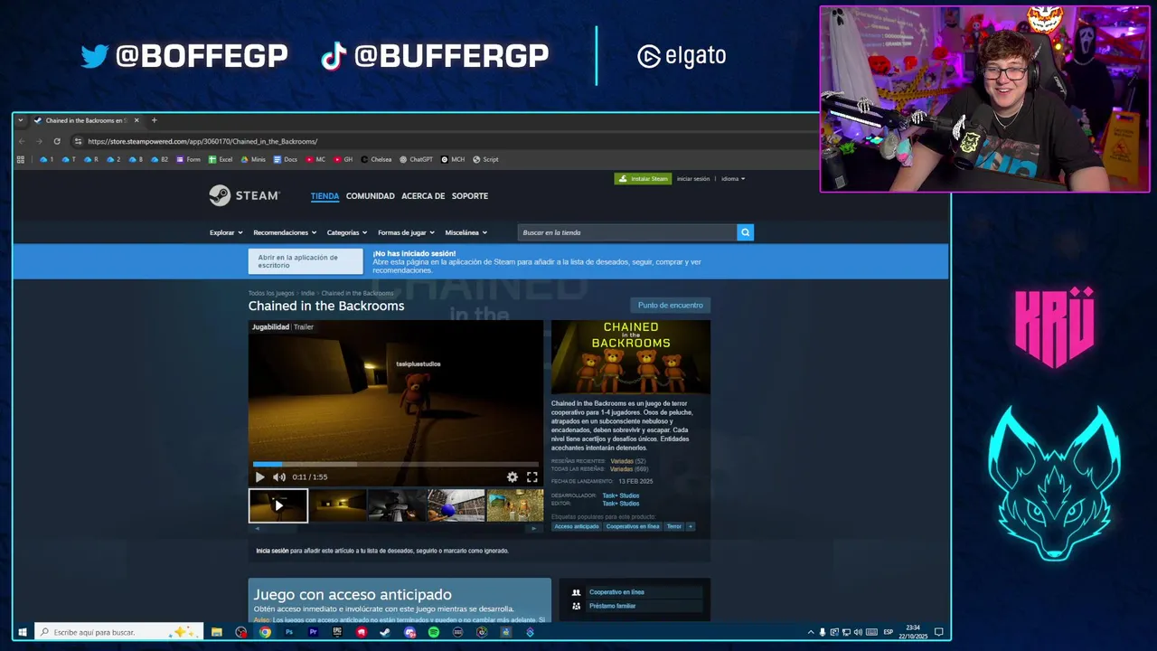Open Epic Games Launcher from taskbar
1157x651 pixels.
337,632
